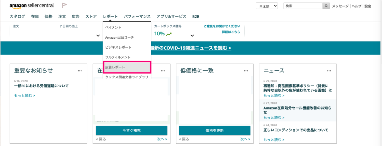This screenshot has width=382, height=146.
Task: Open the 注文 menu
Action: coord(62,16)
